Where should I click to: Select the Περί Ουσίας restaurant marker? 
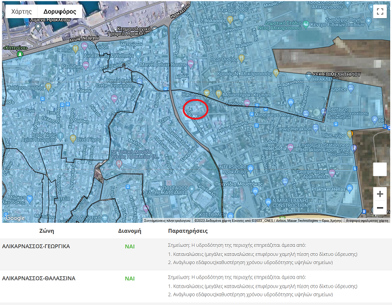242,58
